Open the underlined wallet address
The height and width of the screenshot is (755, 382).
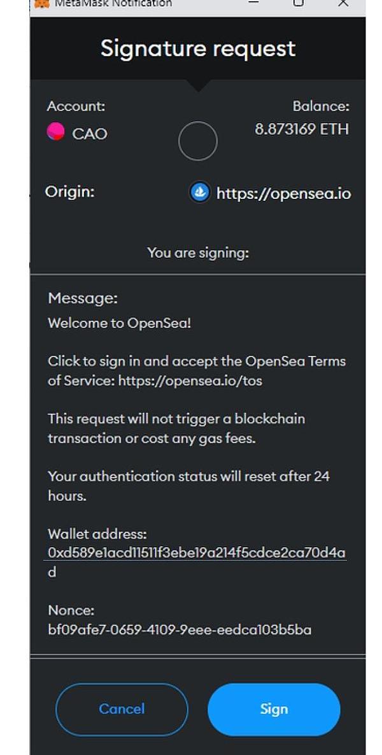[x=196, y=553]
